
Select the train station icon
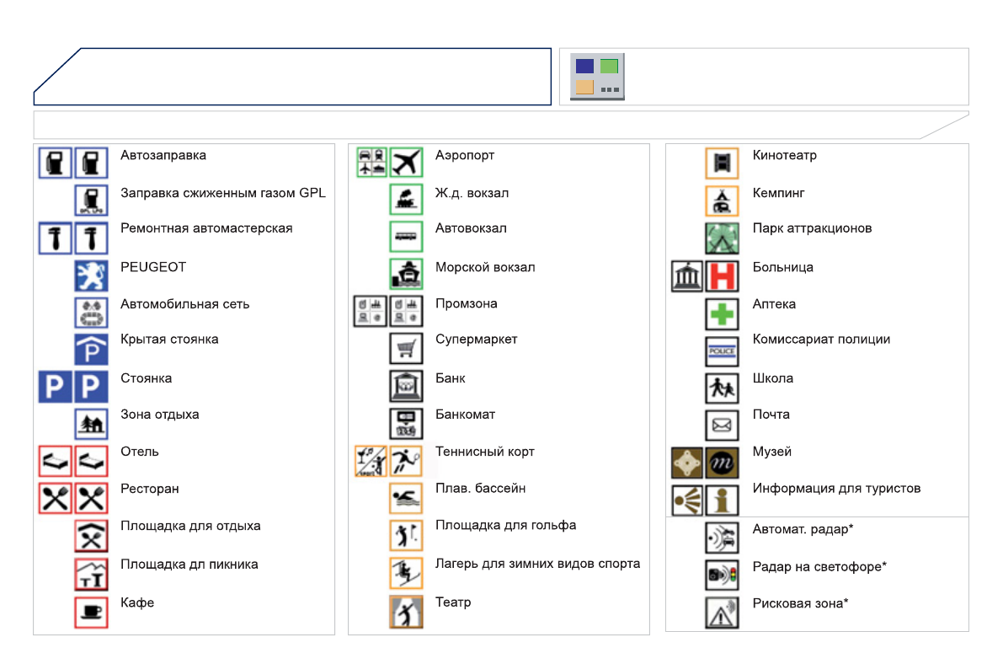click(x=406, y=200)
